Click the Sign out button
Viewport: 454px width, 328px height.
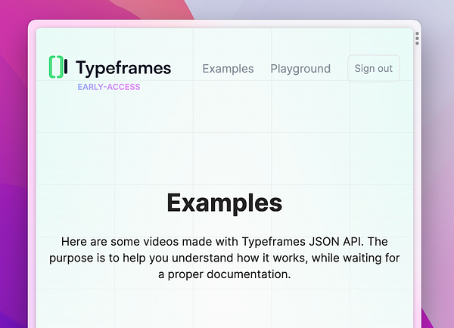pos(374,69)
